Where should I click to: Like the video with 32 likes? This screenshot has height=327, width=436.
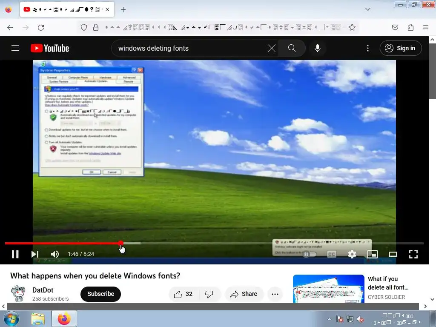coord(184,294)
